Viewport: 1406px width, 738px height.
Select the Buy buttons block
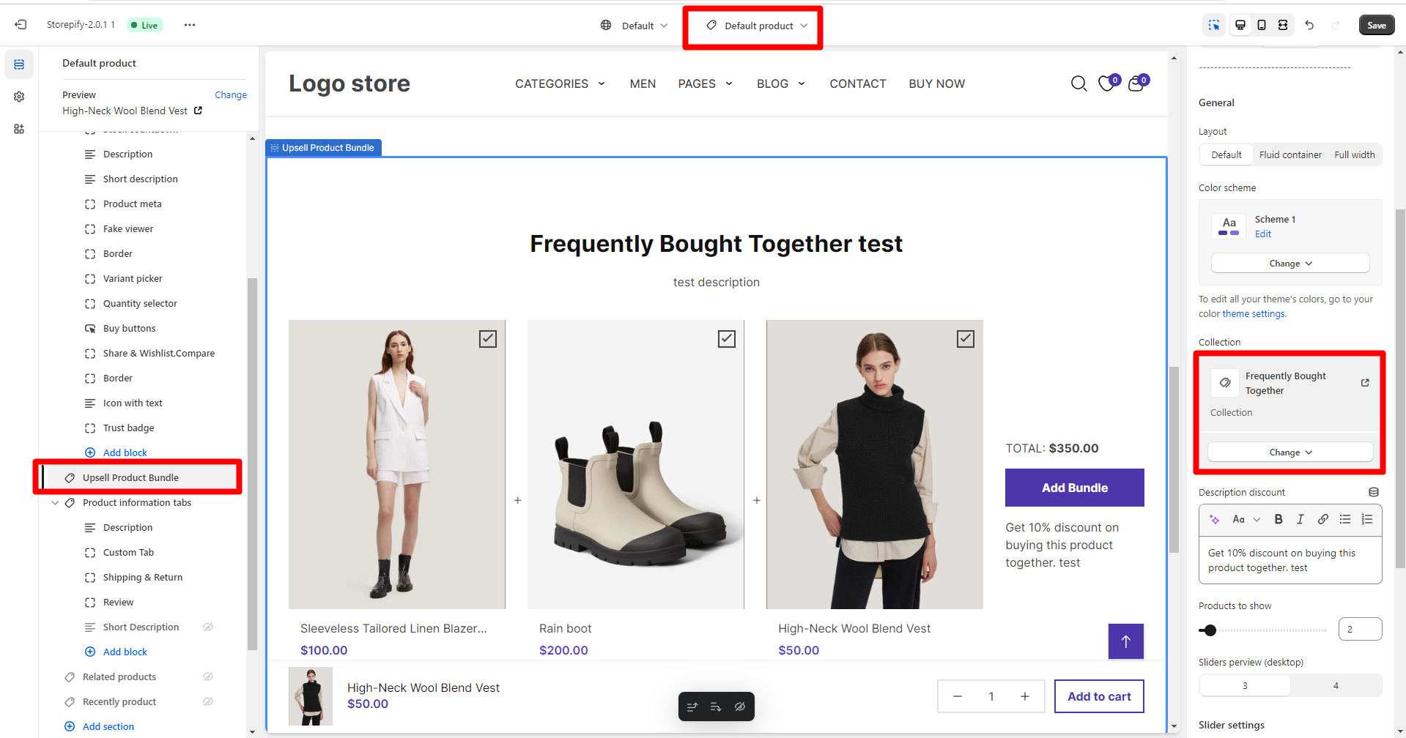(129, 329)
